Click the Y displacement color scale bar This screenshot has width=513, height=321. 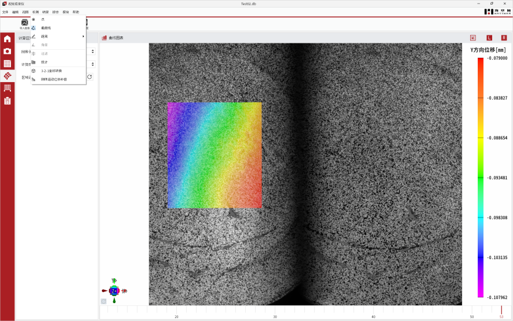point(480,177)
